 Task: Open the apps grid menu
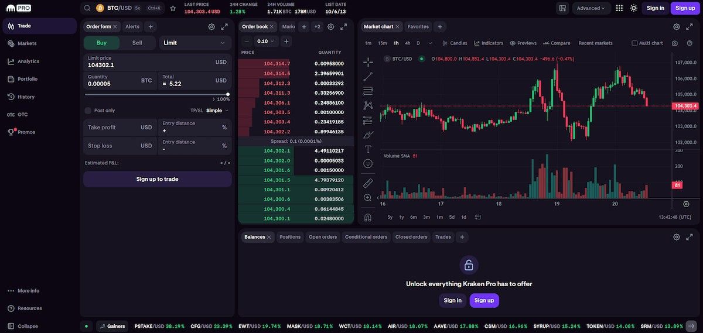click(619, 8)
